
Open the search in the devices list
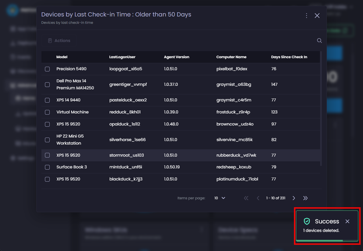(x=319, y=41)
